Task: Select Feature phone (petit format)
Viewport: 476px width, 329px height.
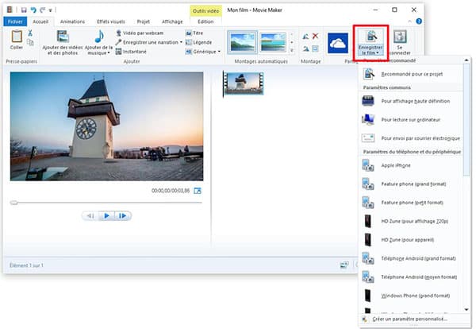Action: click(411, 203)
